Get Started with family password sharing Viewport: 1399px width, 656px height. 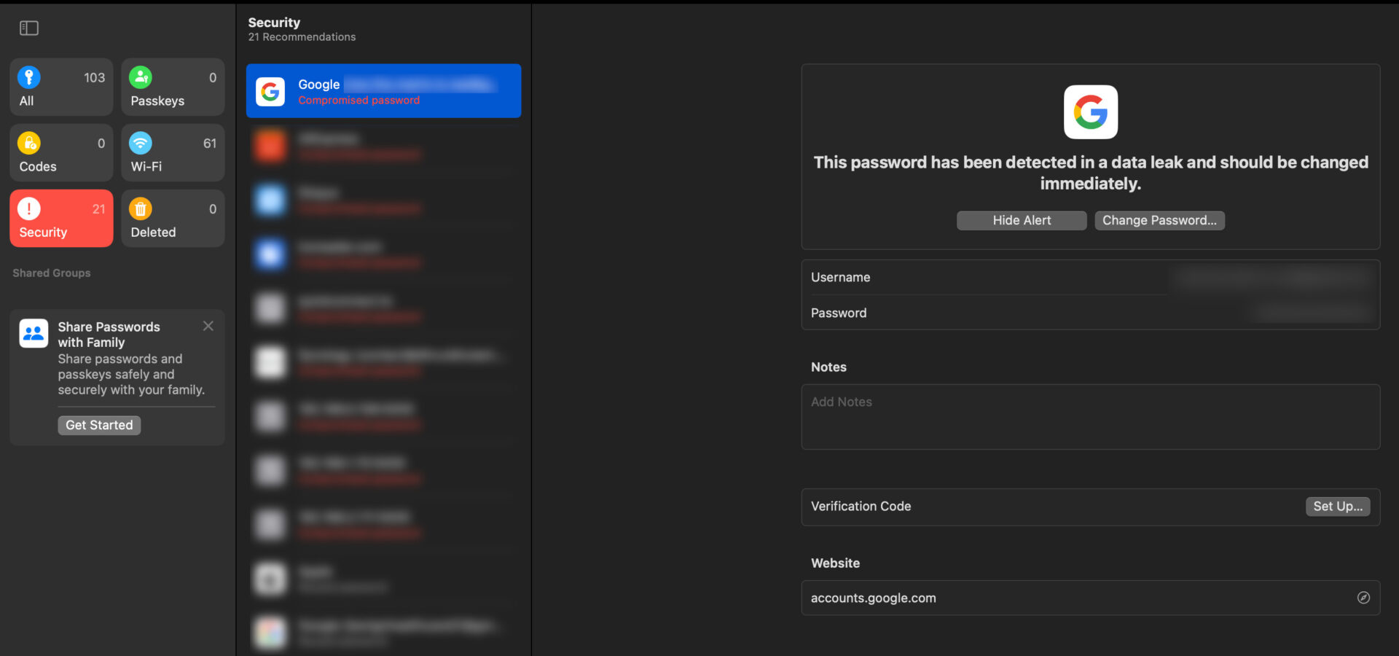(98, 425)
